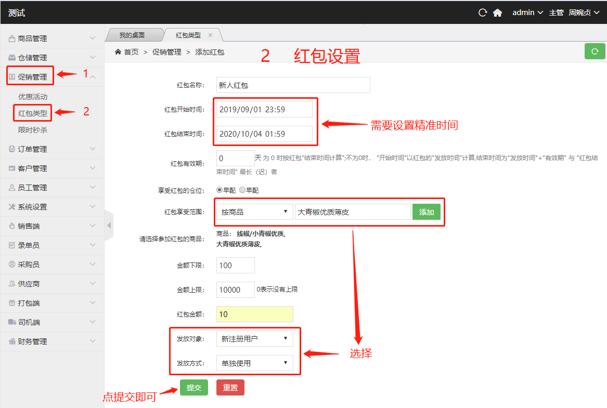Collapse the sidebar using the left arrow handle
Screen dimensions: 607x408
(109, 225)
